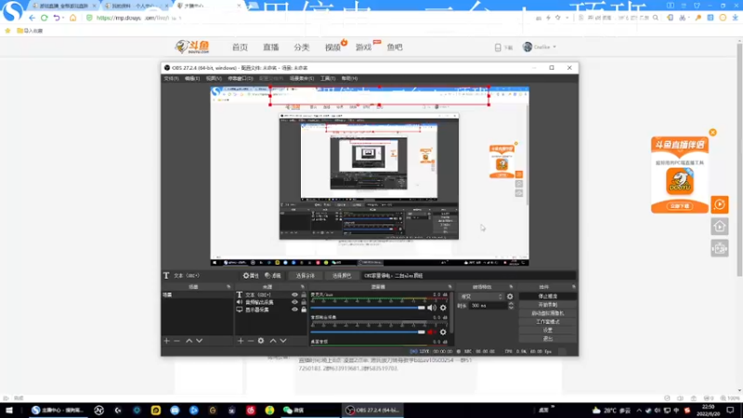
Task: Open Settings from OBS controls
Action: [548, 330]
